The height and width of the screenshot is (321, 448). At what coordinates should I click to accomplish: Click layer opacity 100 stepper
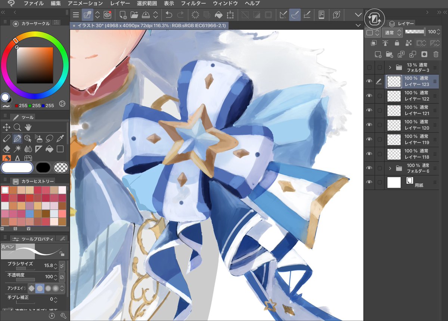pos(438,33)
